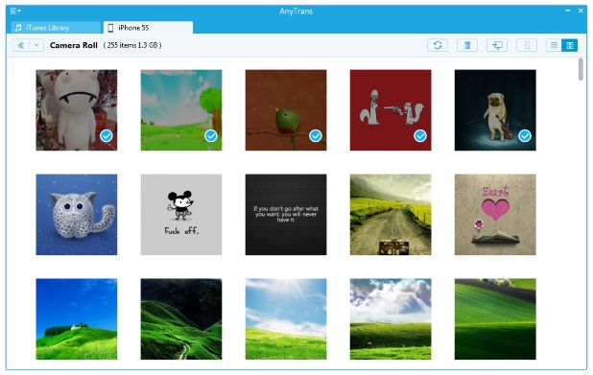
Task: Click the refresh icon in toolbar
Action: (438, 45)
